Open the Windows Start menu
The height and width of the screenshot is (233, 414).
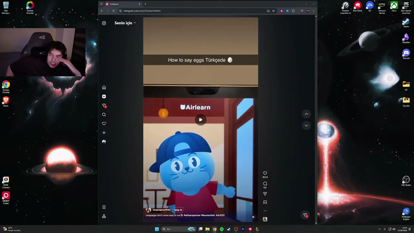pos(157,229)
